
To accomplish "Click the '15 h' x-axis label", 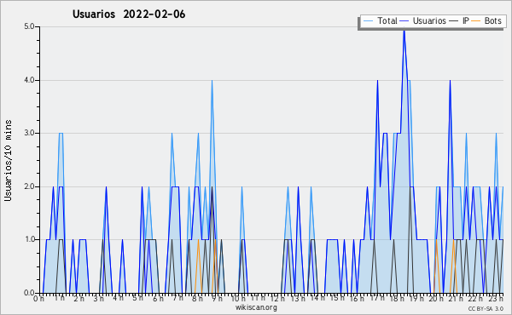I will coord(337,298).
